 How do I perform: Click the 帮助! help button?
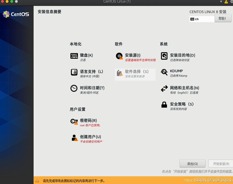pos(223,18)
